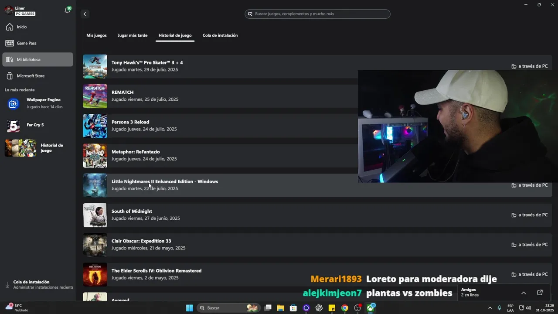Select Mi biblioteca in the sidebar
Image resolution: width=558 pixels, height=314 pixels.
38,59
